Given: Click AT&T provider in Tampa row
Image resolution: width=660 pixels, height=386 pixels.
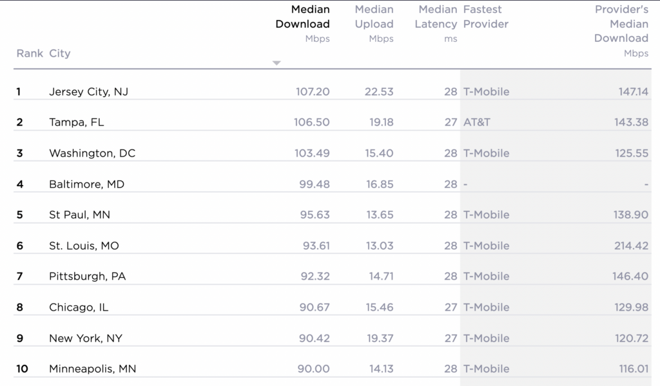Looking at the screenshot, I should tap(476, 122).
